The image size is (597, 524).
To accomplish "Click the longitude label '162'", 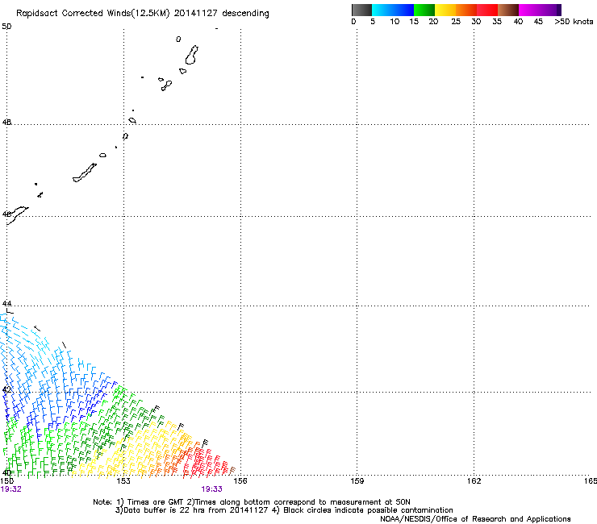I will pos(474,481).
